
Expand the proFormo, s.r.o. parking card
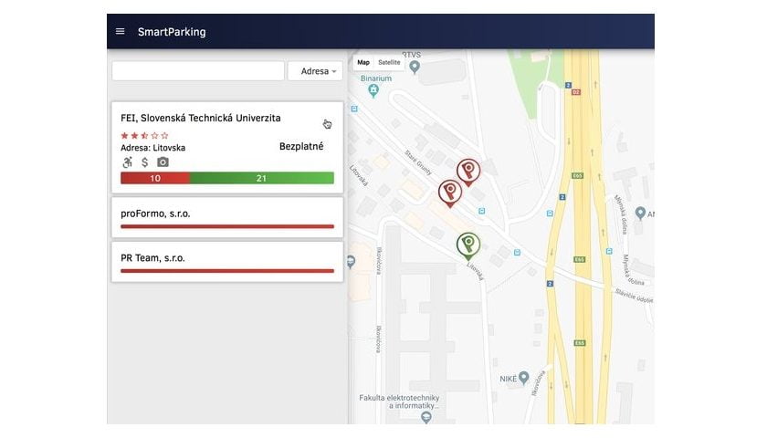coord(227,217)
